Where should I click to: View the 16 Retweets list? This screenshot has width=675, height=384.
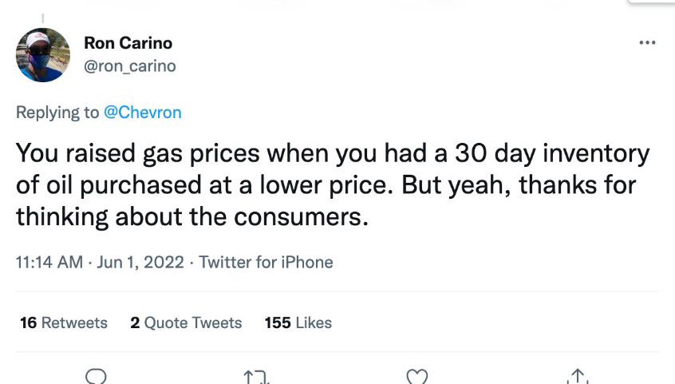(x=64, y=323)
